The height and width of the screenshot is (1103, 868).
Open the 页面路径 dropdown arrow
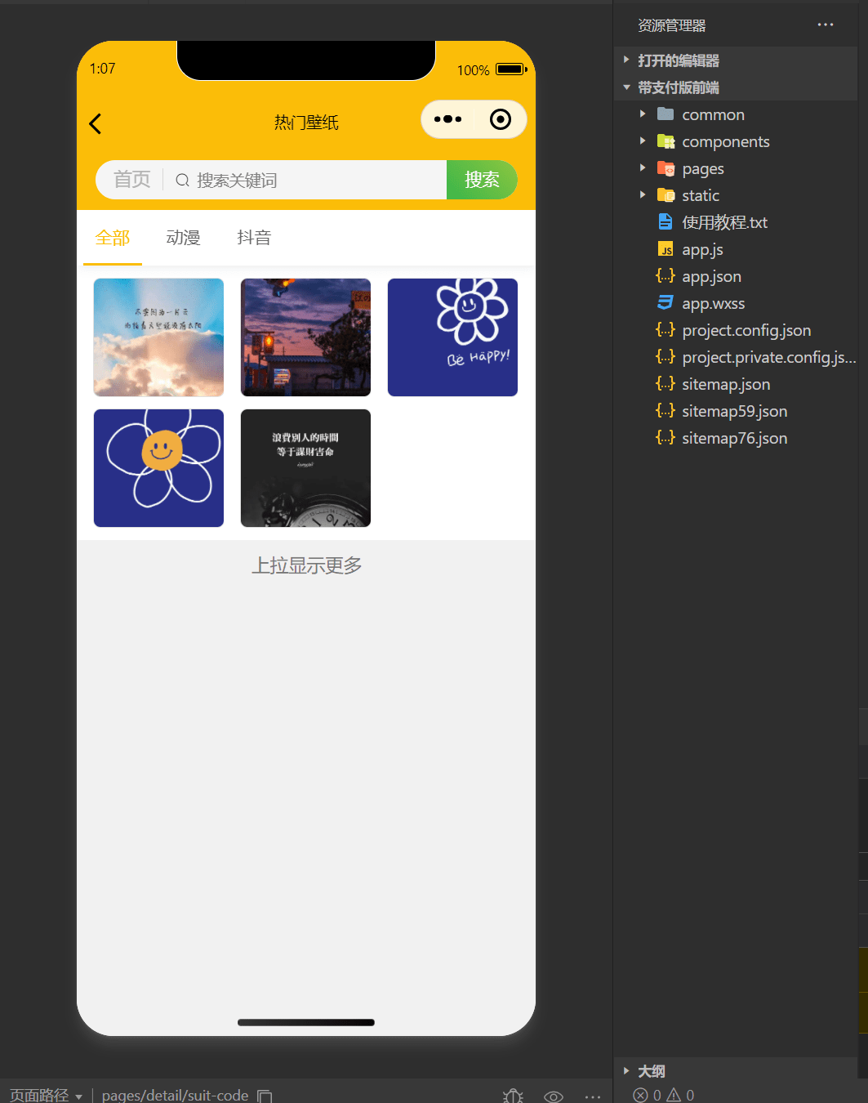[x=79, y=1096]
